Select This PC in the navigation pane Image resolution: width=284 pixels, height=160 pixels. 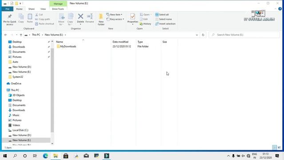15,90
